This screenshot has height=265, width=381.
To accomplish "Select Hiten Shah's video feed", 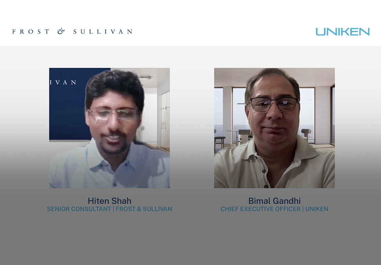I will [x=109, y=128].
